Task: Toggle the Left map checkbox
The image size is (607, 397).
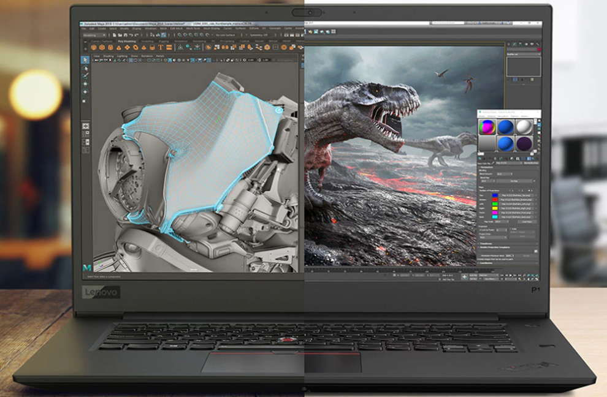Action: pos(536,204)
